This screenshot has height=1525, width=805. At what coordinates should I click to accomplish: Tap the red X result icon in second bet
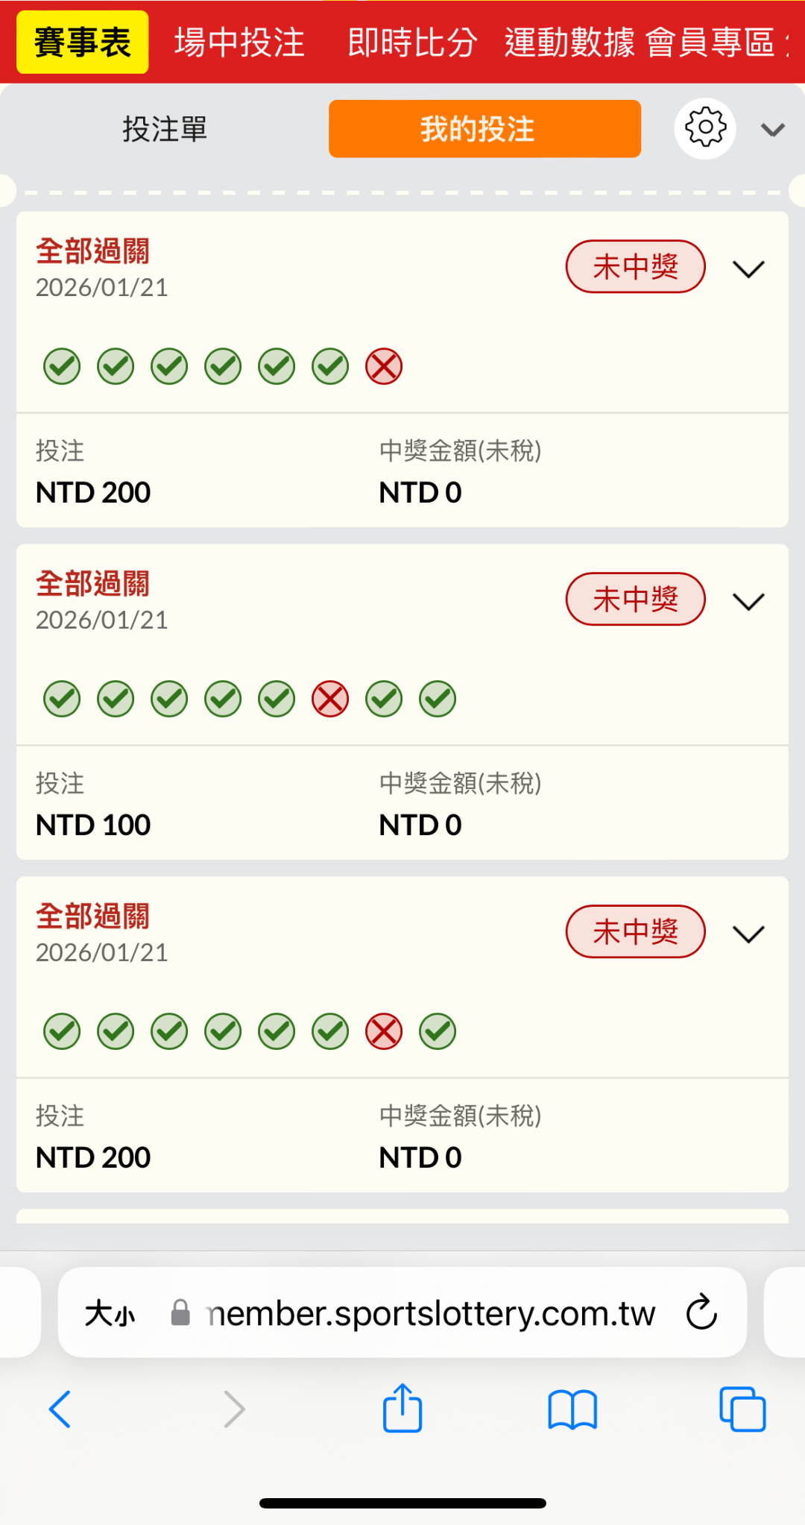[x=330, y=699]
